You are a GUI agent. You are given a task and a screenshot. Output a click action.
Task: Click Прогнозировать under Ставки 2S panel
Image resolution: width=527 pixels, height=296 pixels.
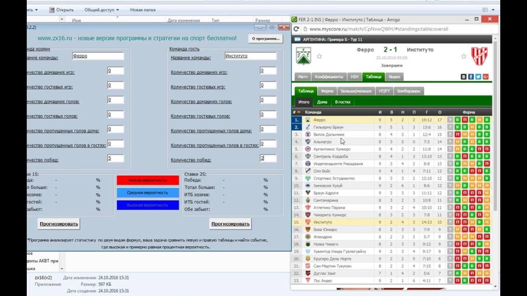coord(231,224)
